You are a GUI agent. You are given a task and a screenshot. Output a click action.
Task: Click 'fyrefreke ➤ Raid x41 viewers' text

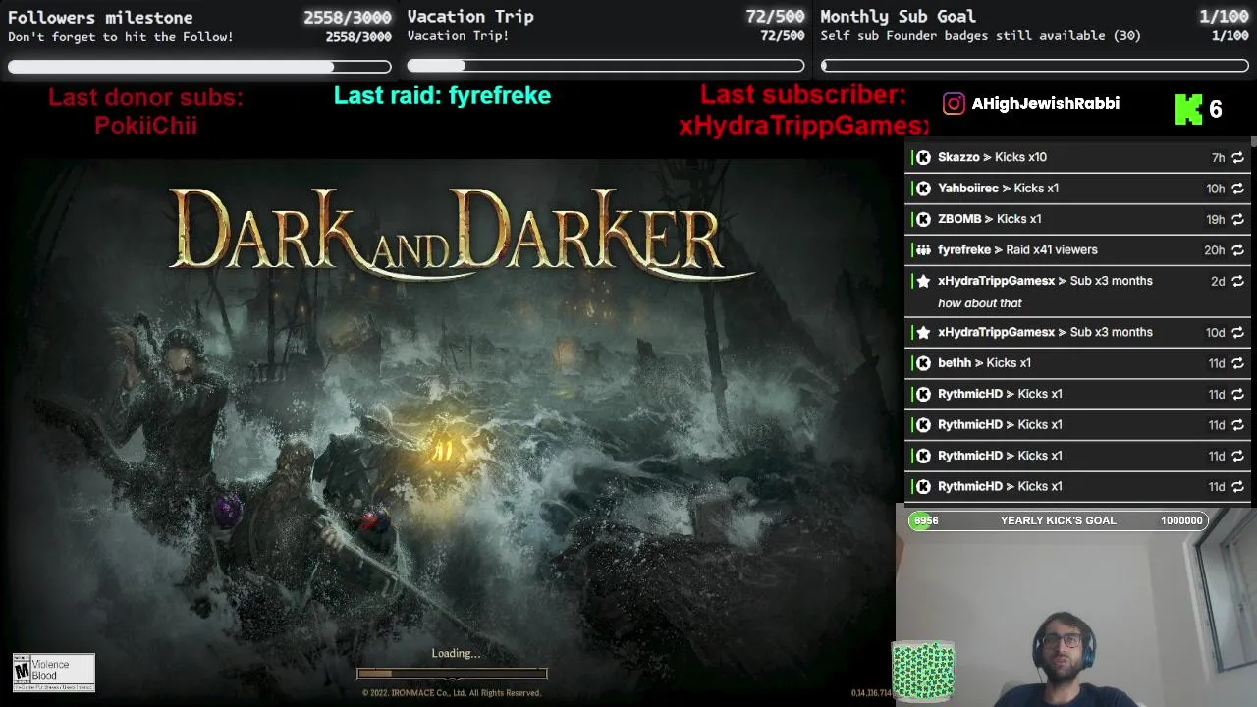[x=1017, y=249]
